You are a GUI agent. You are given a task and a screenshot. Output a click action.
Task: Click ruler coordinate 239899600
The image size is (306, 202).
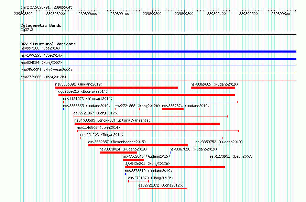pyautogui.click(x=281, y=14)
